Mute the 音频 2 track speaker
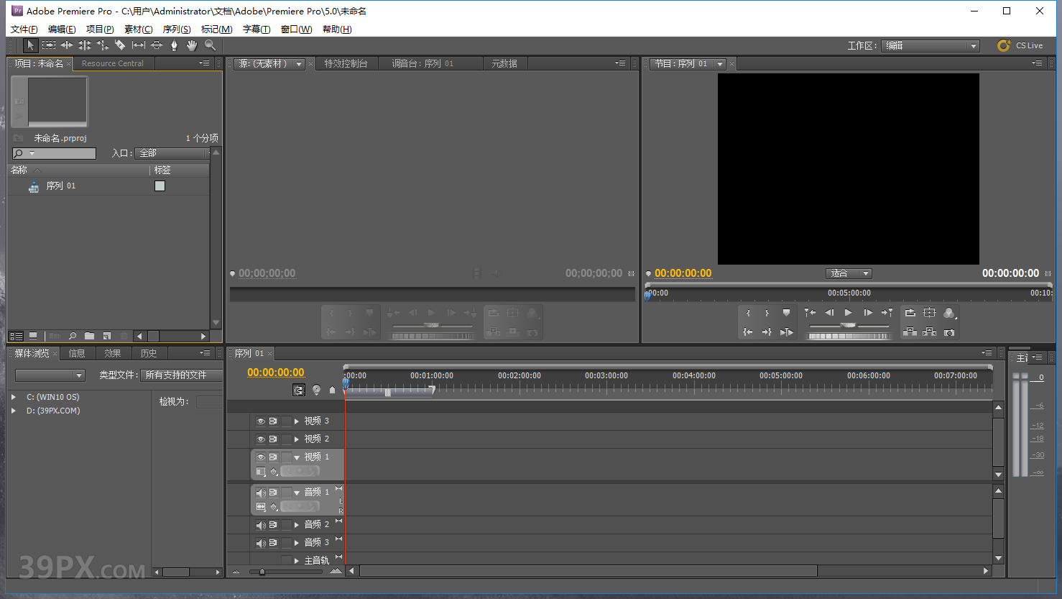The width and height of the screenshot is (1062, 599). coord(260,524)
